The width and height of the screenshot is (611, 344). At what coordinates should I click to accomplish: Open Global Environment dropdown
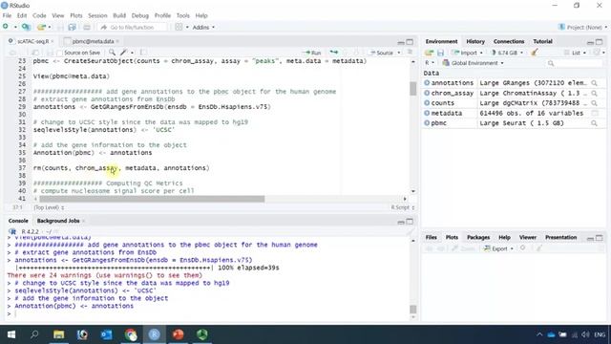tap(474, 63)
